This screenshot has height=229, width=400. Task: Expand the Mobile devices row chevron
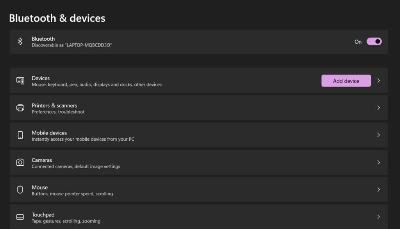(x=379, y=135)
